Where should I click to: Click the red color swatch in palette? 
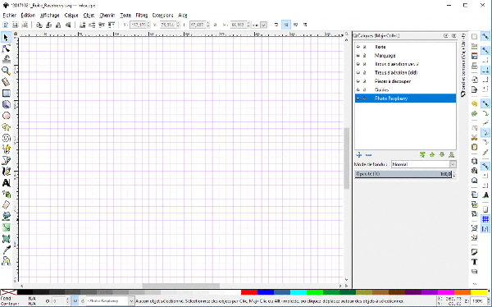point(248,292)
